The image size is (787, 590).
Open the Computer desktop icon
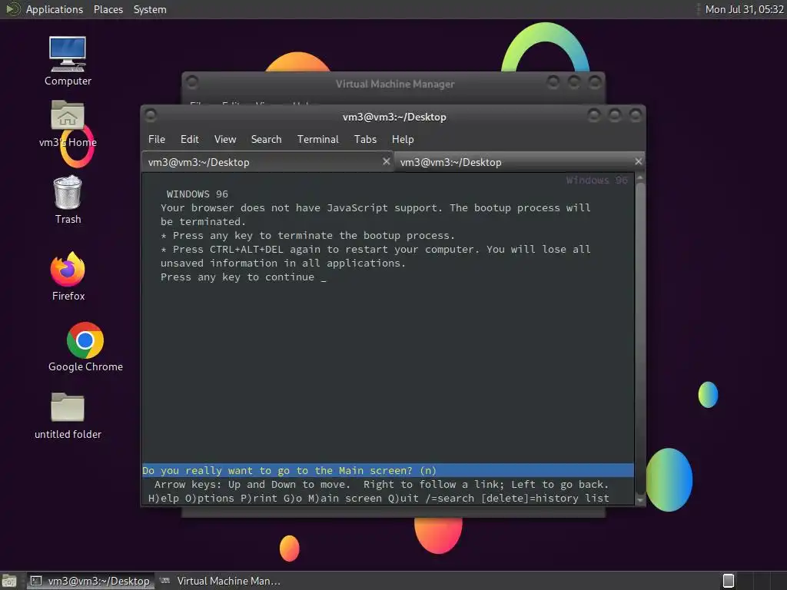coord(68,61)
